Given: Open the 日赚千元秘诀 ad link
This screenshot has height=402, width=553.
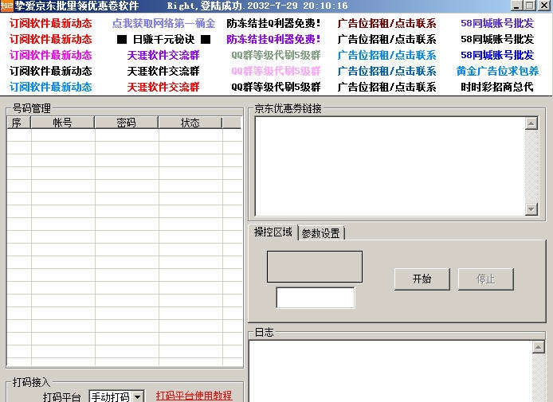Looking at the screenshot, I should pos(163,39).
